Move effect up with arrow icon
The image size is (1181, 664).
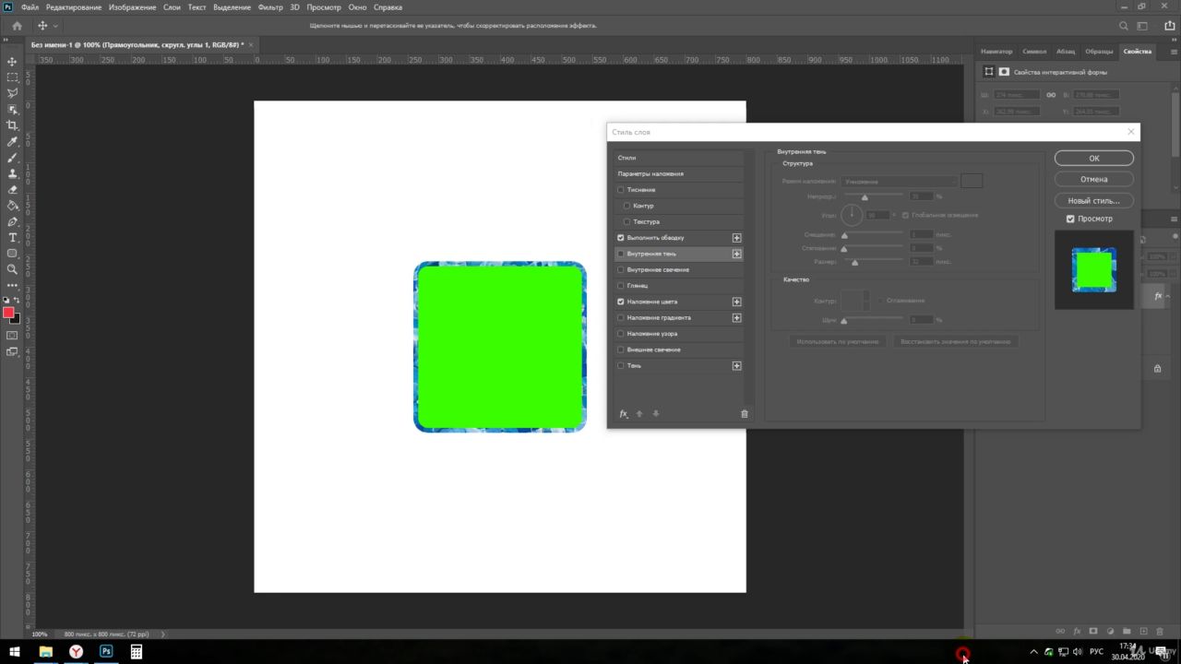click(x=639, y=414)
